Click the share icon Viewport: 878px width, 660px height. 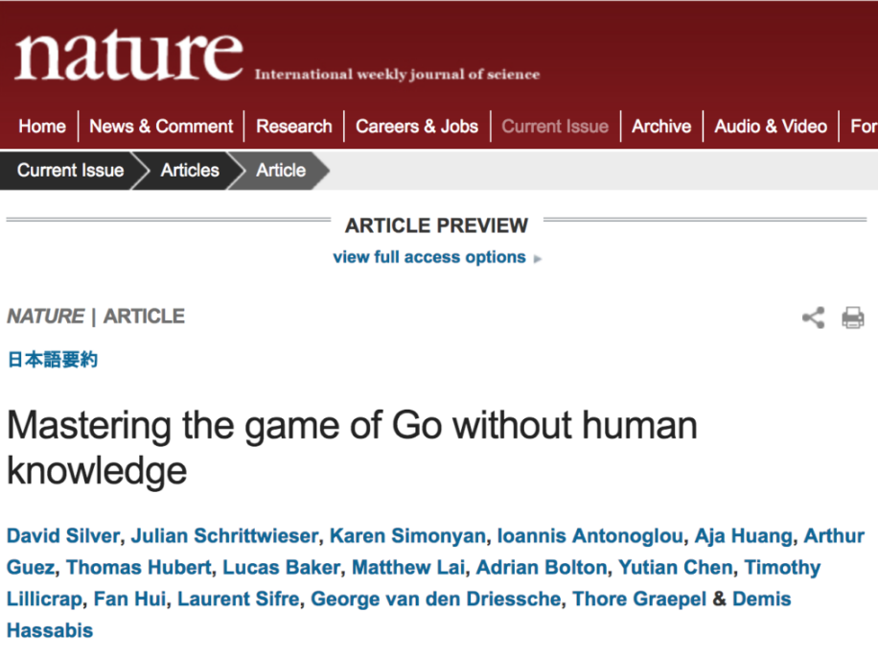click(x=813, y=318)
